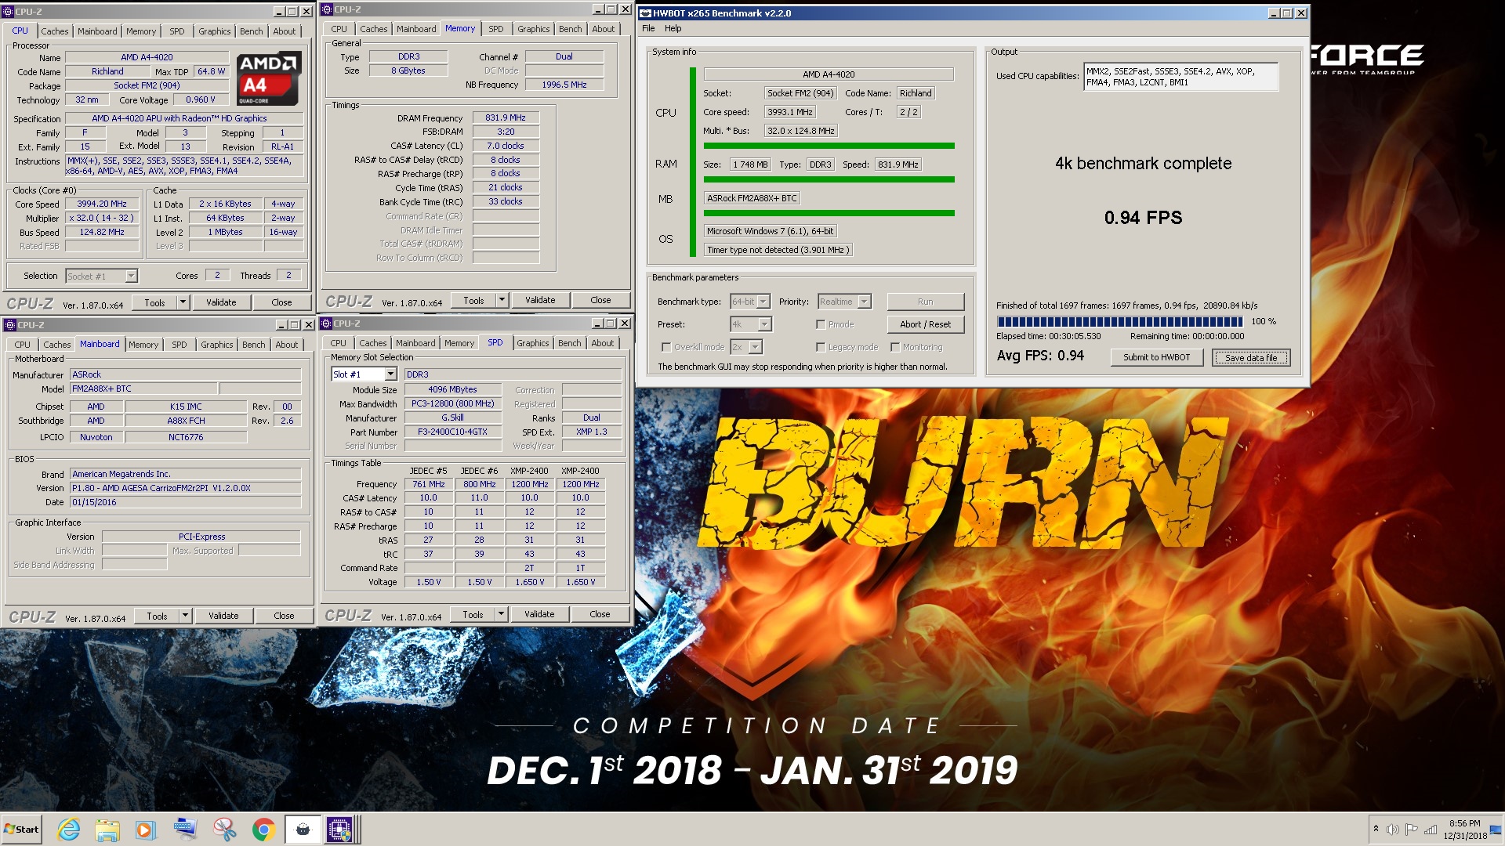
Task: Toggle the Legacy mode checkbox
Action: point(821,347)
